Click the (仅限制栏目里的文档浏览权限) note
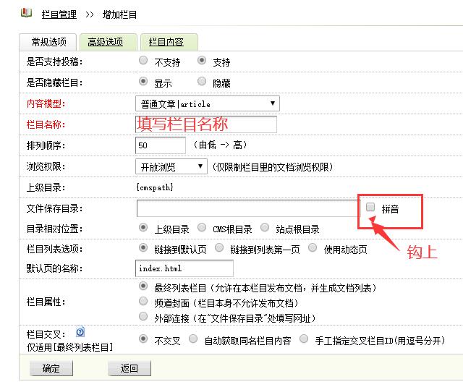The image size is (463, 387). coord(272,167)
